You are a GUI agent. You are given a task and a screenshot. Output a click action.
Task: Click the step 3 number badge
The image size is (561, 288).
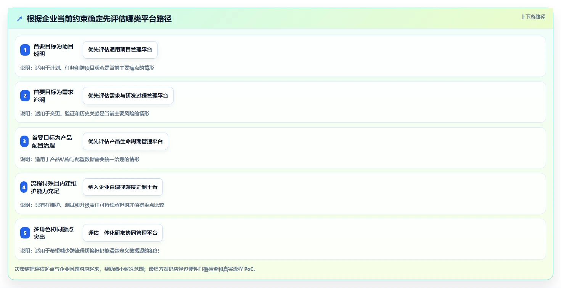pyautogui.click(x=24, y=141)
